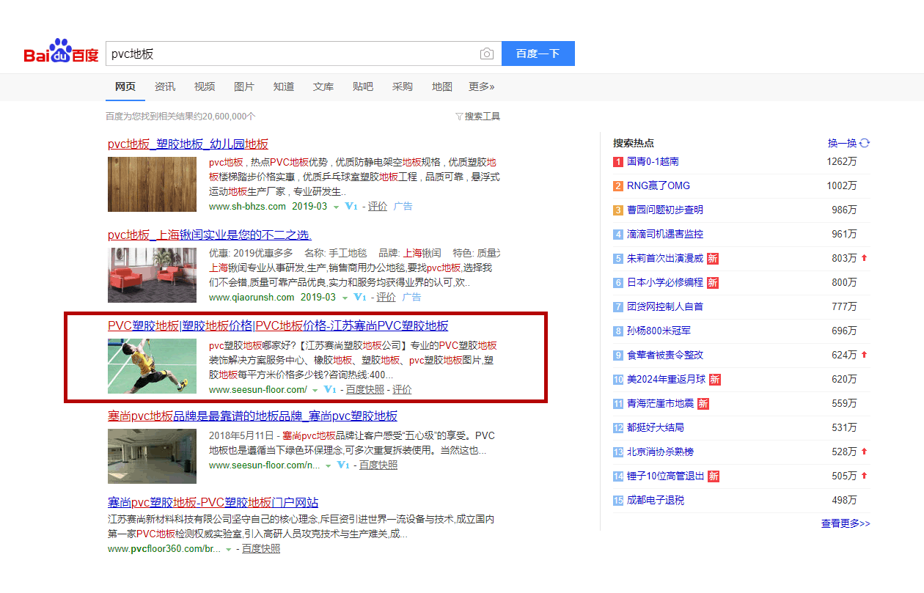Viewport: 924px width, 593px height.
Task: Click the 搜索工具 filter tool
Action: coord(477,117)
